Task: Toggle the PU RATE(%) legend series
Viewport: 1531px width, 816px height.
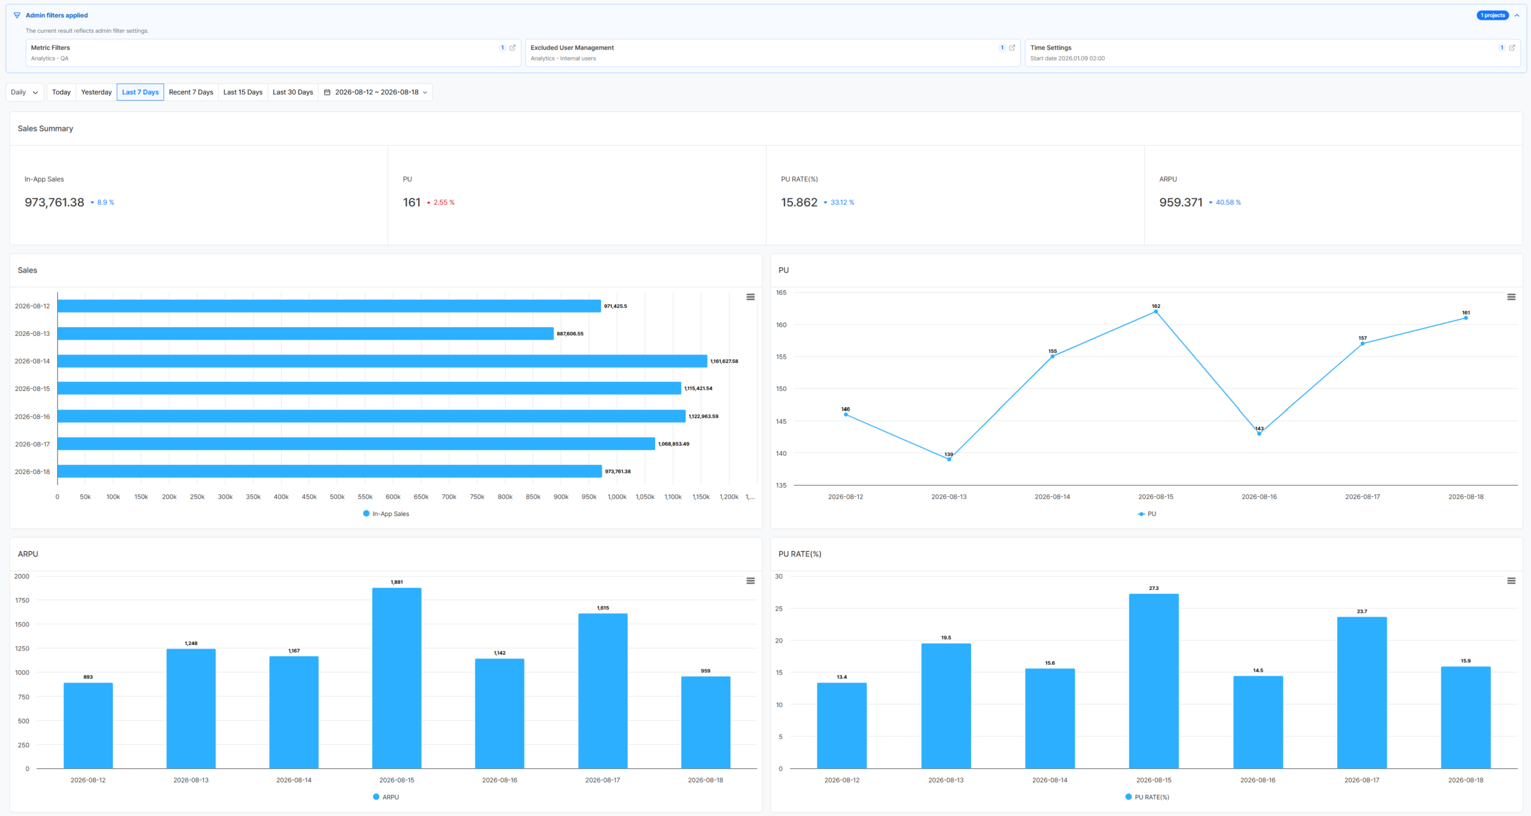Action: pos(1147,797)
